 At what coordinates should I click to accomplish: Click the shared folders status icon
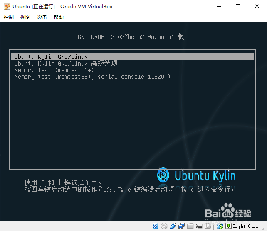click(190, 226)
